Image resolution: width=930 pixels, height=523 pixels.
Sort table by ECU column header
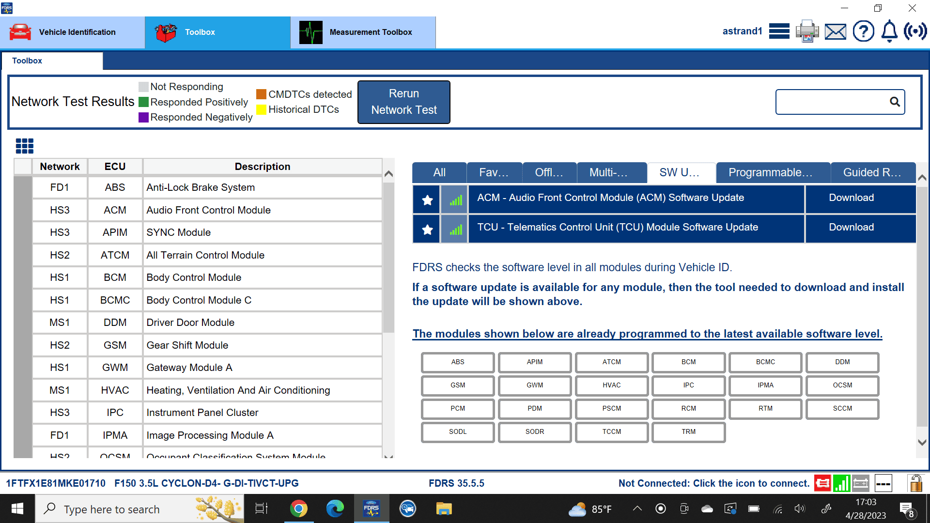point(115,167)
